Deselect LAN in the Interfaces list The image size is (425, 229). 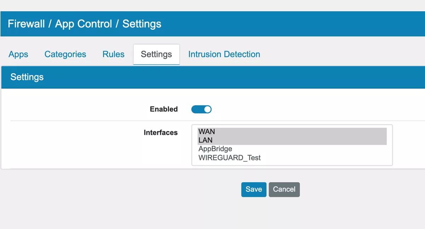[x=206, y=140]
